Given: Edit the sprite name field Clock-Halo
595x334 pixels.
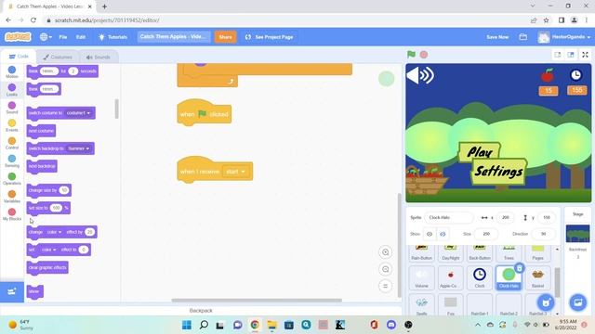Looking at the screenshot, I should pyautogui.click(x=449, y=217).
